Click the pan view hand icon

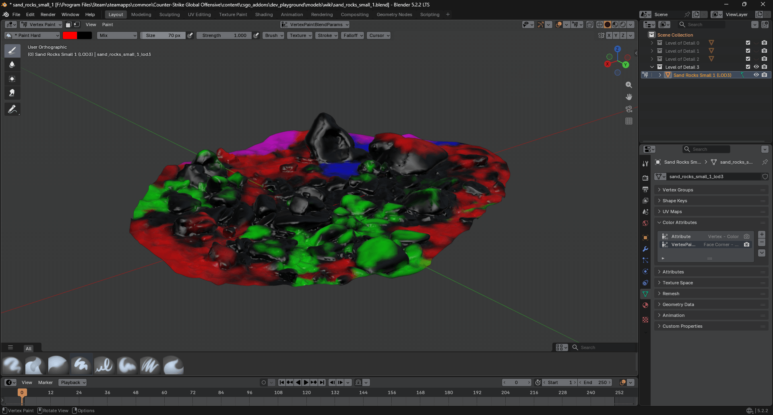click(x=629, y=97)
